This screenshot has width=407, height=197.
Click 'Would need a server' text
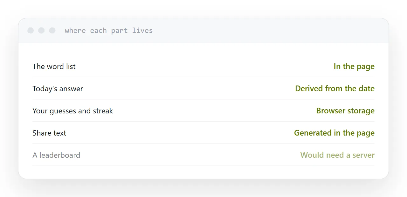(337, 155)
